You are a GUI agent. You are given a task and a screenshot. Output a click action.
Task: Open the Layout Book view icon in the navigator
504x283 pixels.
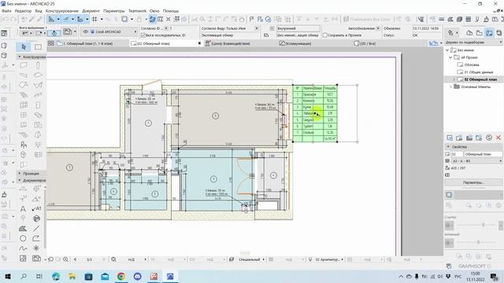tap(489, 33)
